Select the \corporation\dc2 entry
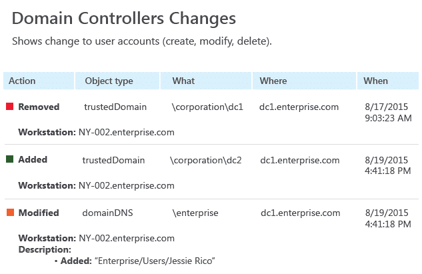This screenshot has height=274, width=422. [206, 161]
